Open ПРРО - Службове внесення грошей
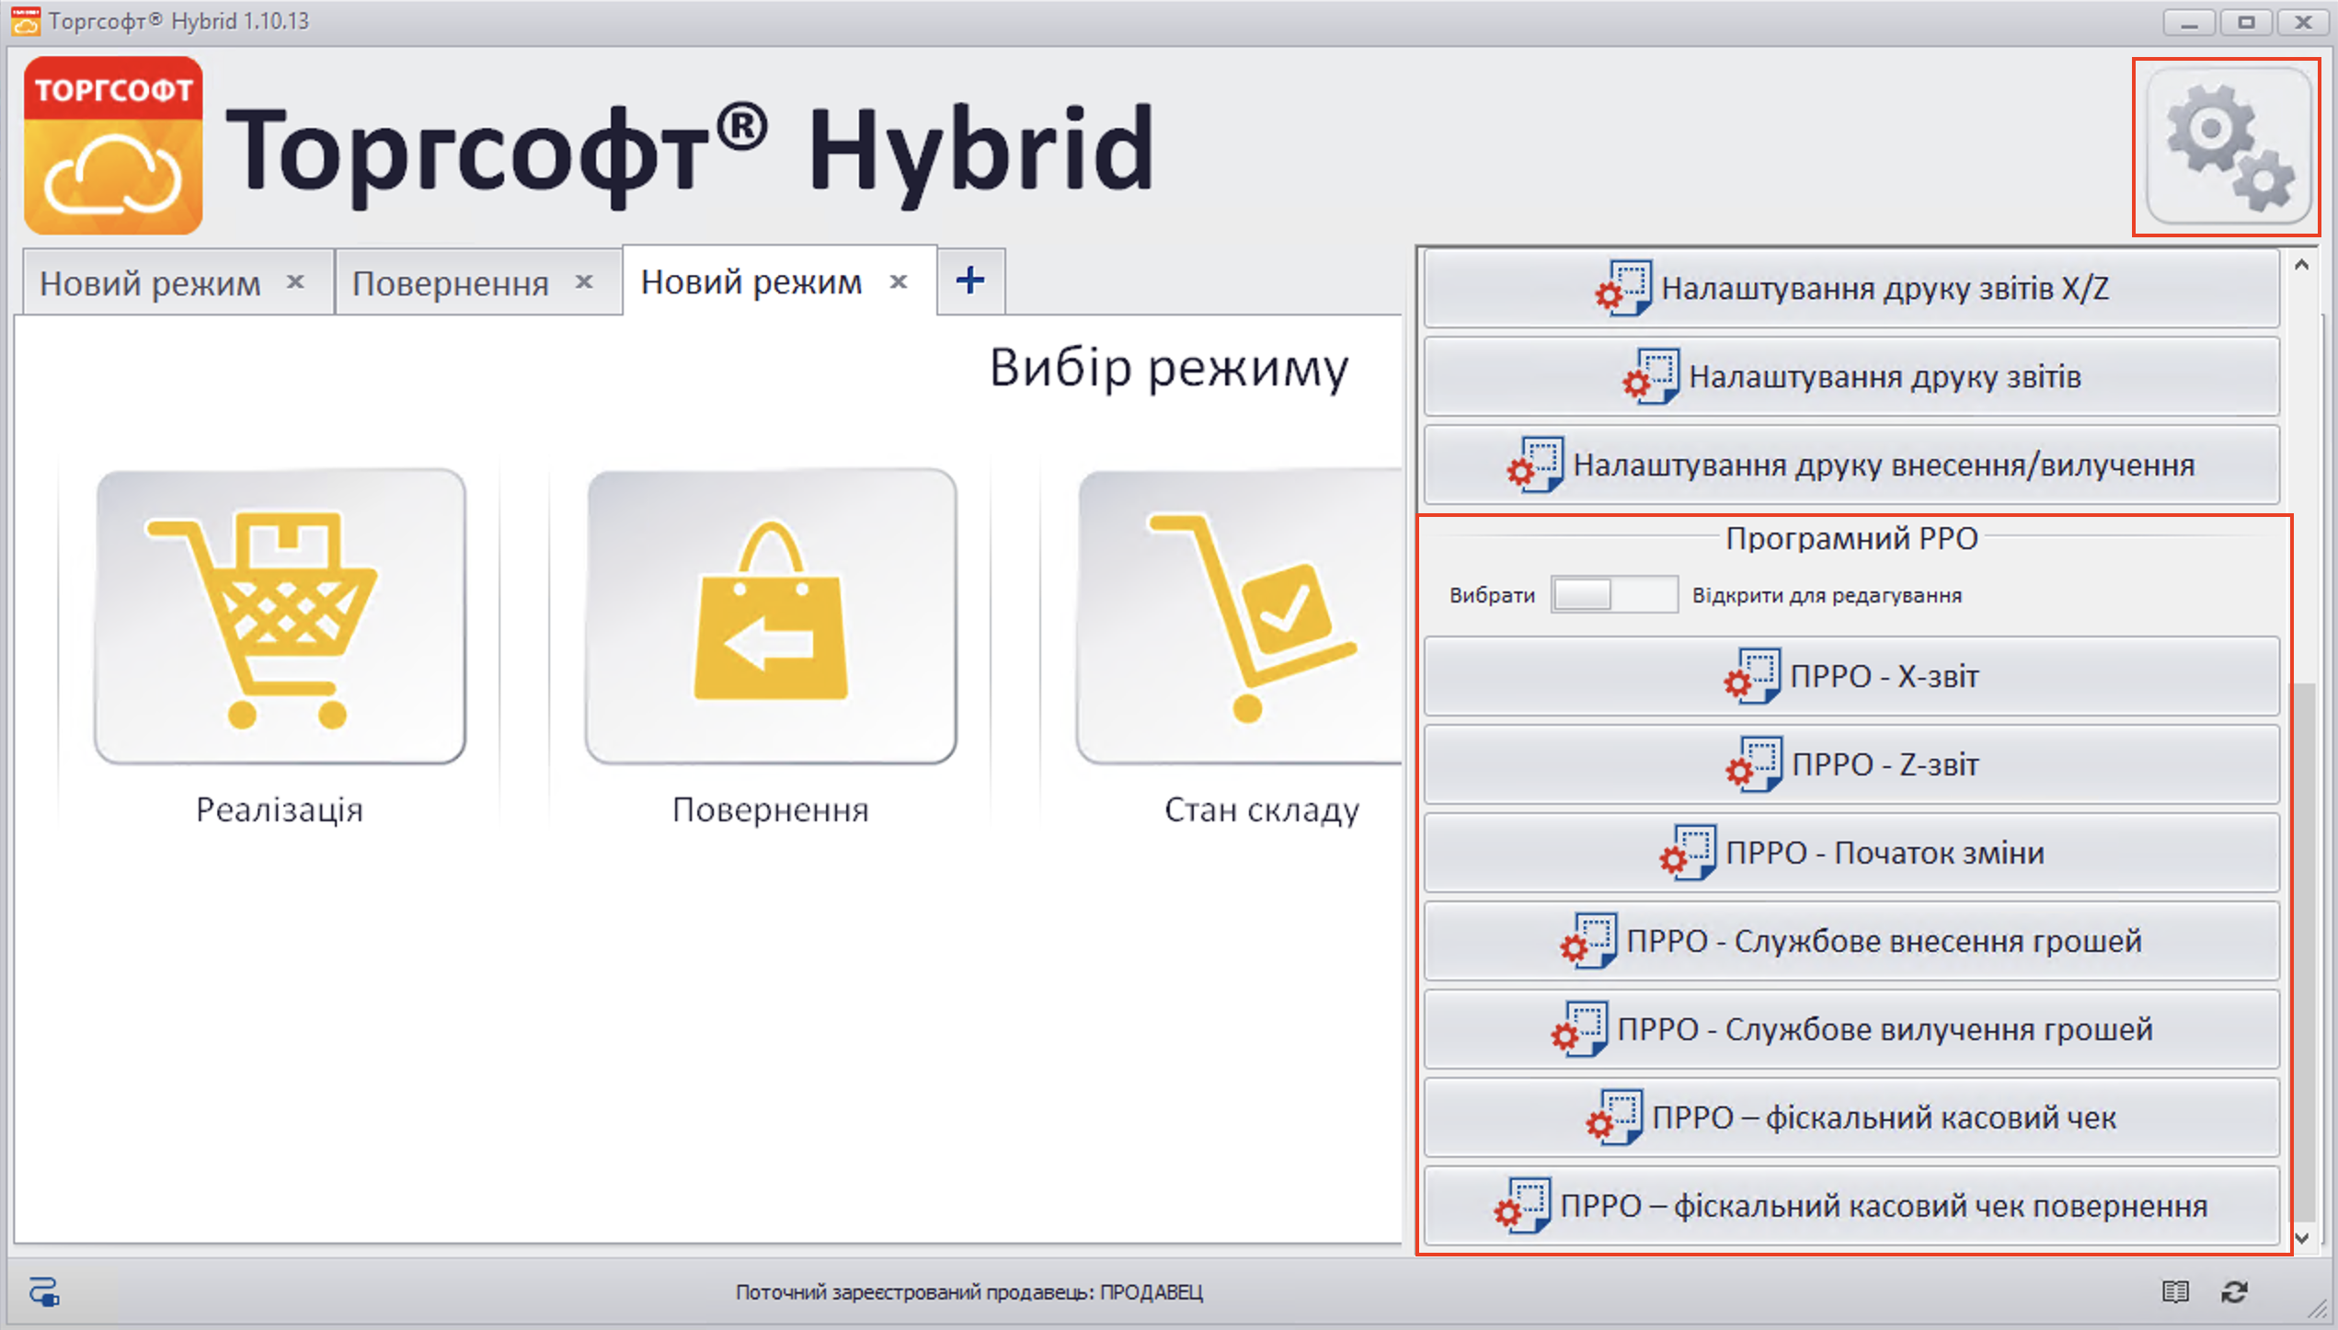Screen dimensions: 2338x1330 1851,941
